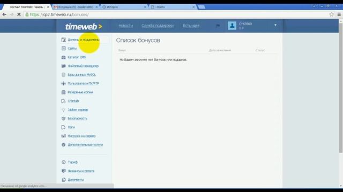The height and width of the screenshot is (192, 343).
Task: Click the Каталог CMS sidebar icon
Action: 63,57
